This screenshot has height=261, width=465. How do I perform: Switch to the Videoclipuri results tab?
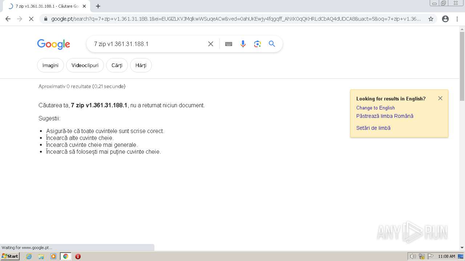pyautogui.click(x=85, y=65)
